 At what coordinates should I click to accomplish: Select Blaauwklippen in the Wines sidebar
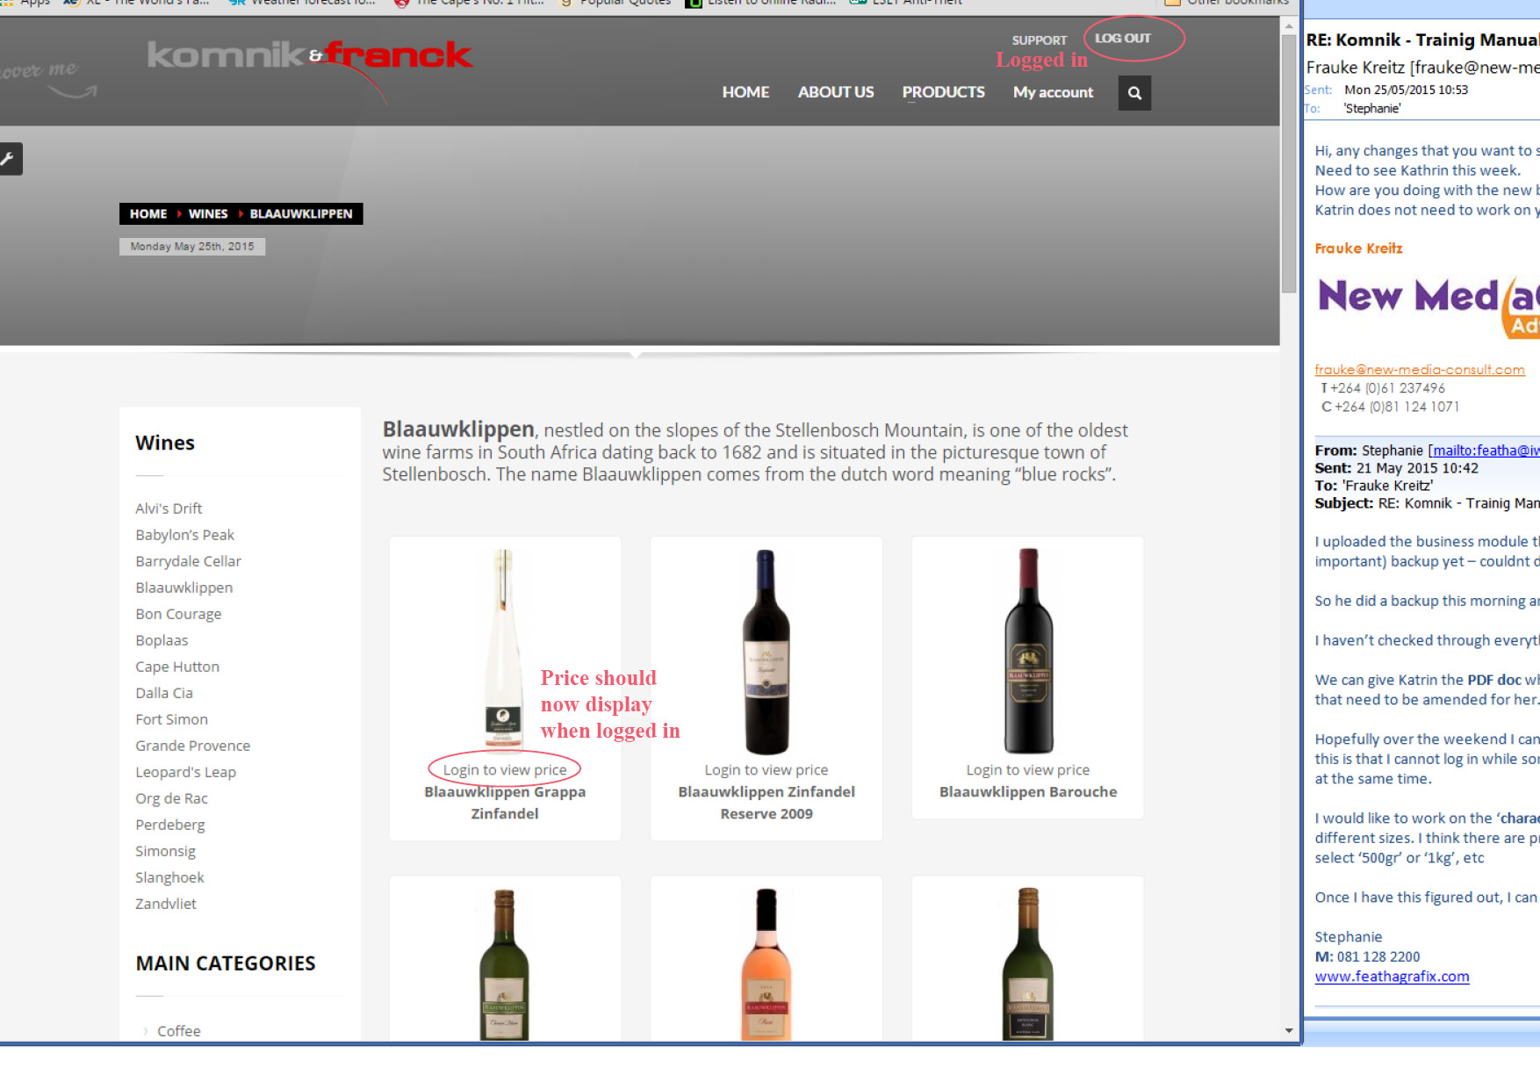click(x=184, y=588)
